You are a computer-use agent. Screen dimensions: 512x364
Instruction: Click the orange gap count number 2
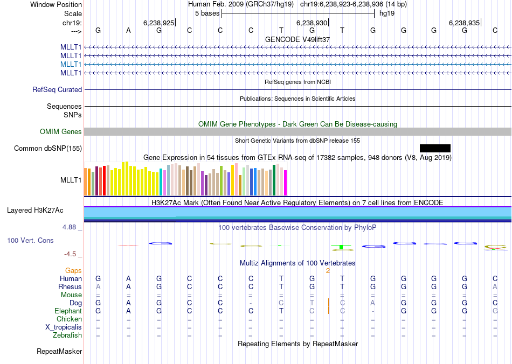(x=328, y=271)
